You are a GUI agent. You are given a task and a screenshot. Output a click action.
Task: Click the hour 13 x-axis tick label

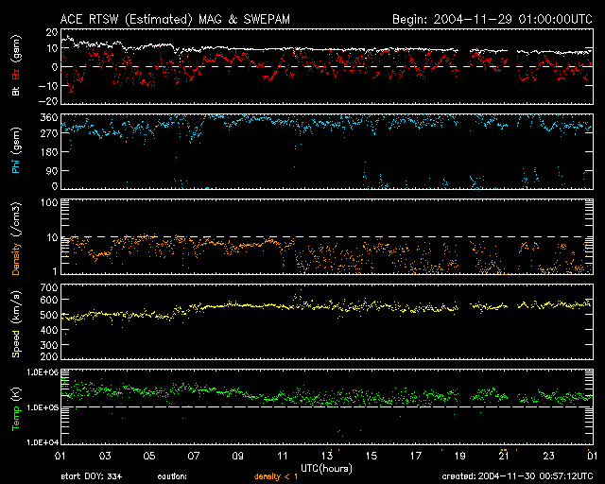click(327, 455)
